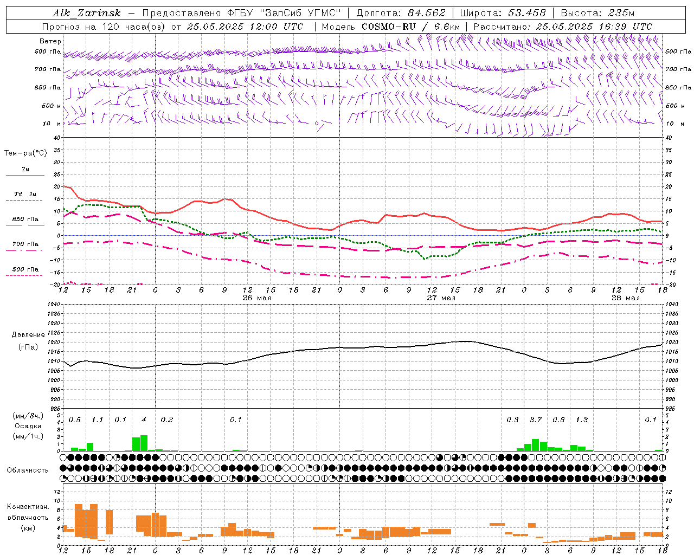Click the Тем-ра(°C) axis label
Screen dimensions: 694x555
(x=25, y=153)
